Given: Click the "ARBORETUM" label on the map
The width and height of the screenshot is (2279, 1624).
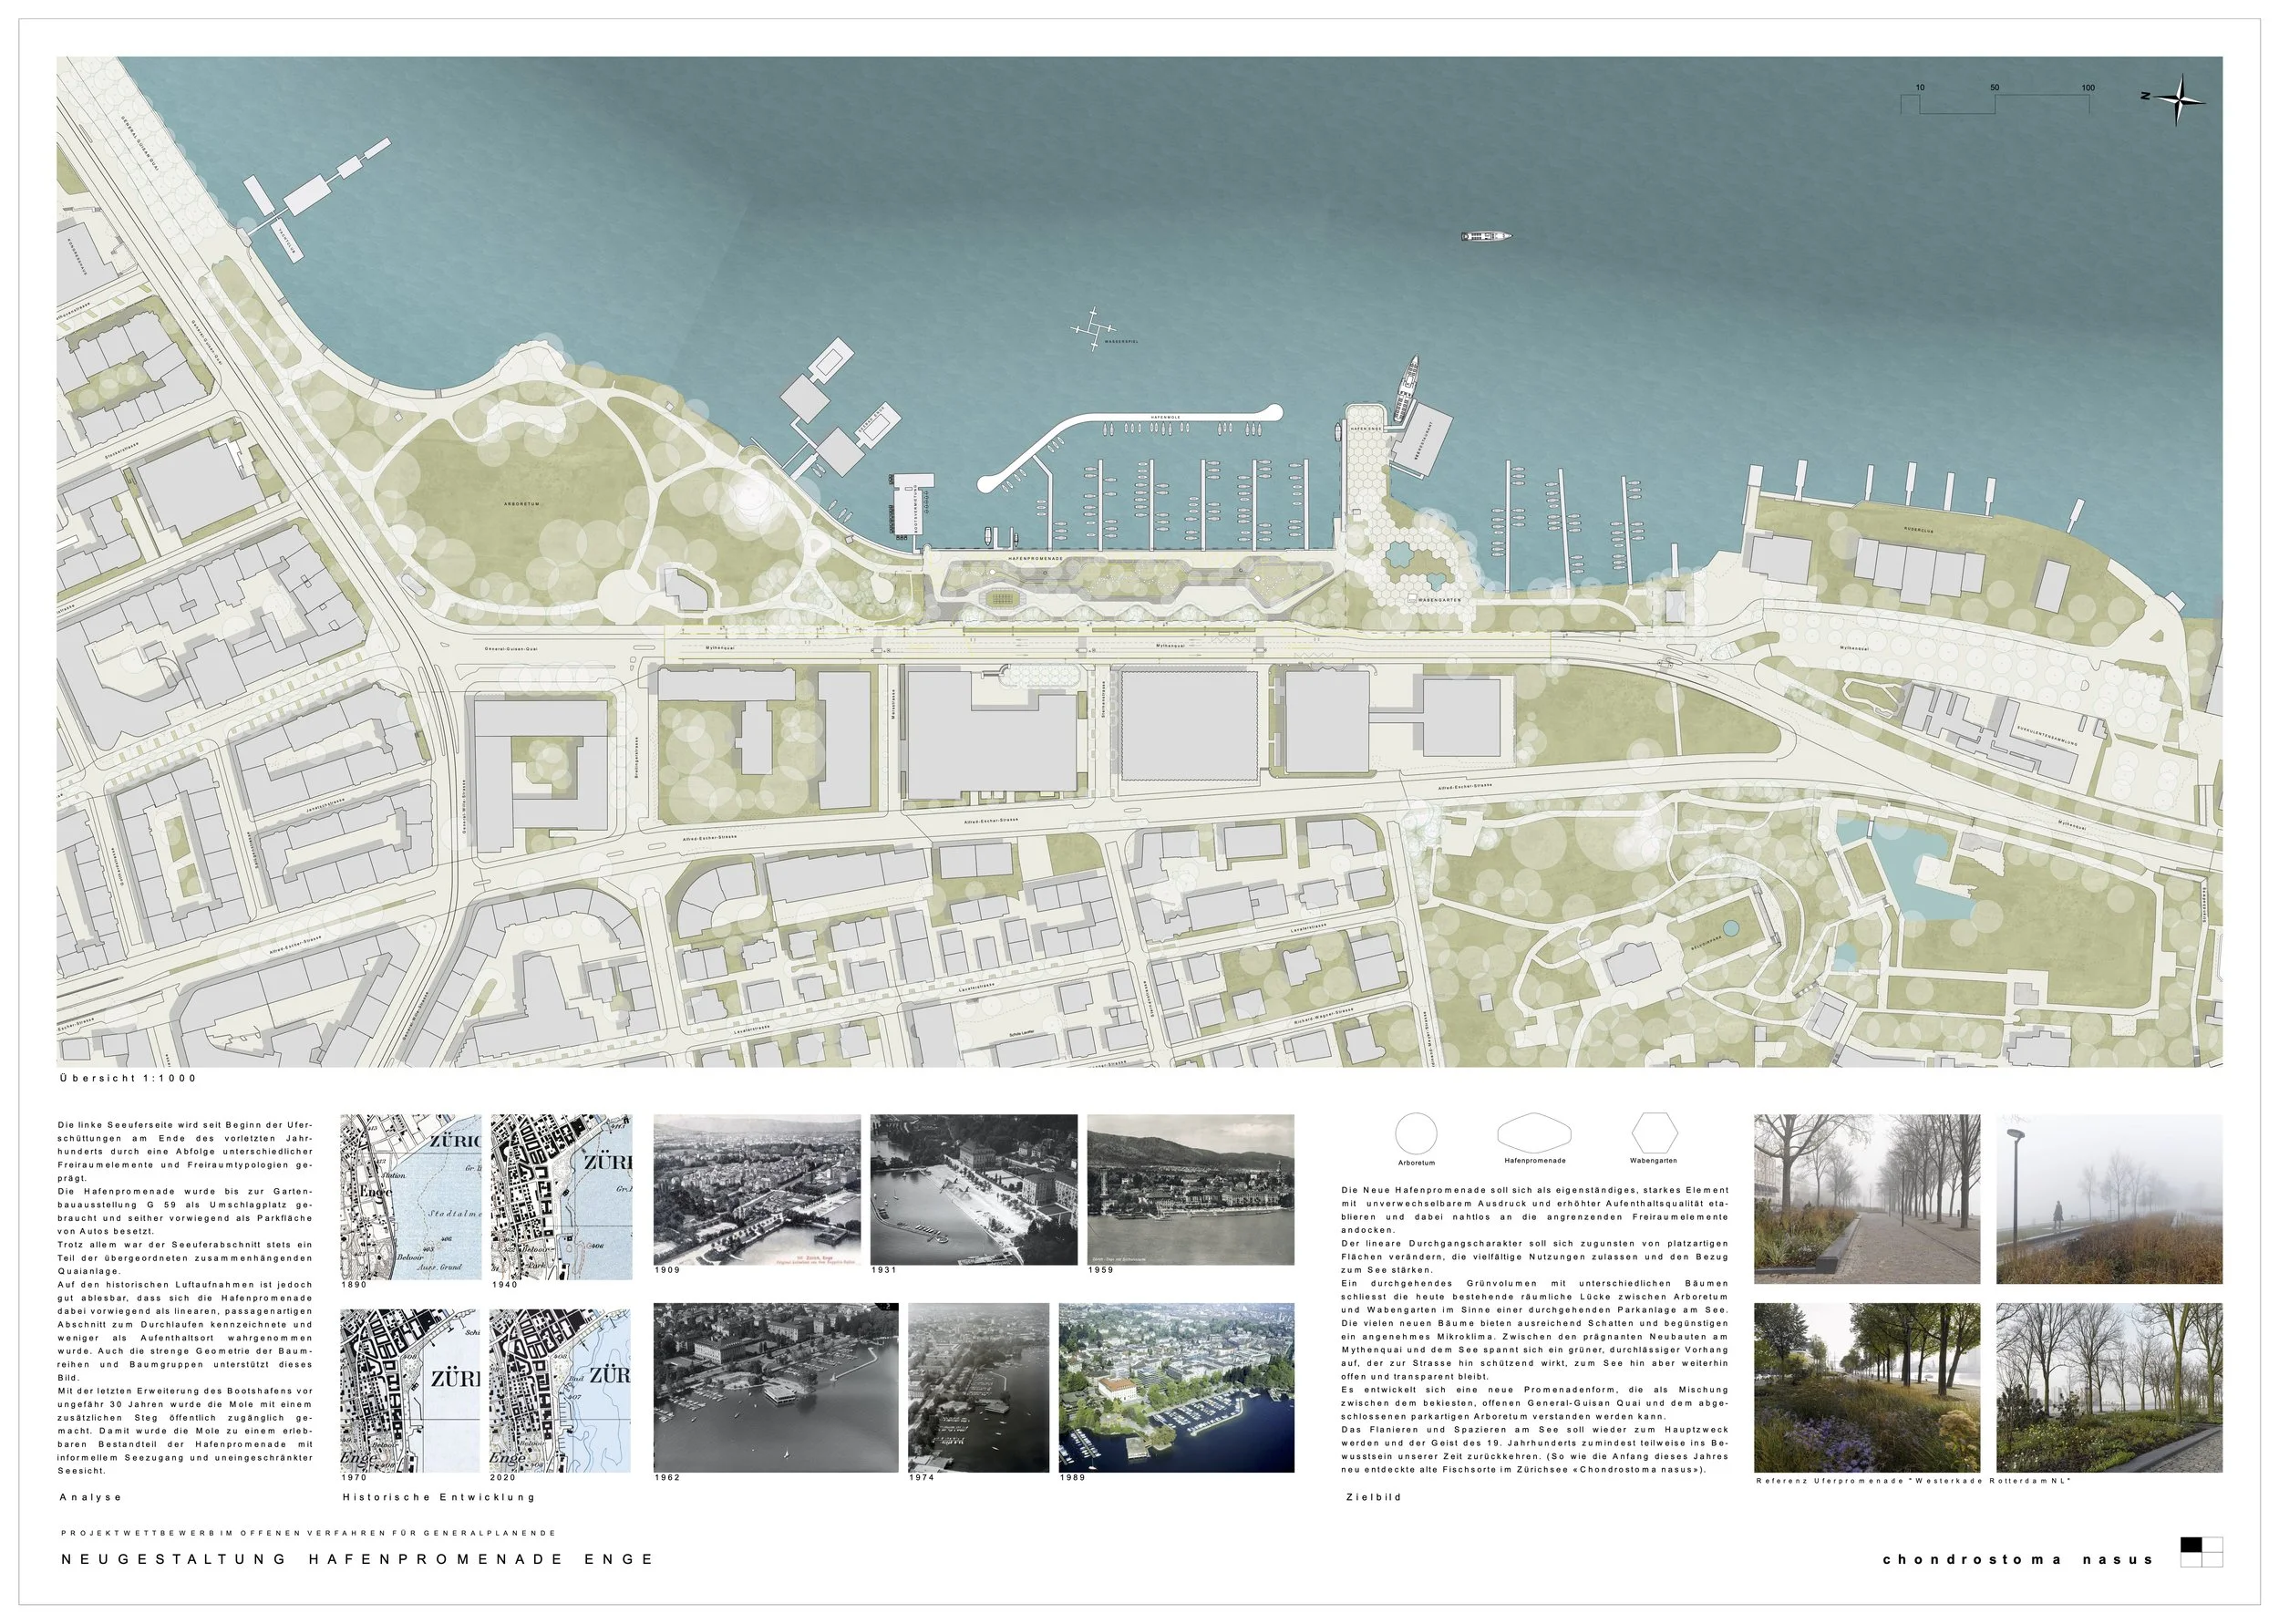Looking at the screenshot, I should tap(521, 504).
